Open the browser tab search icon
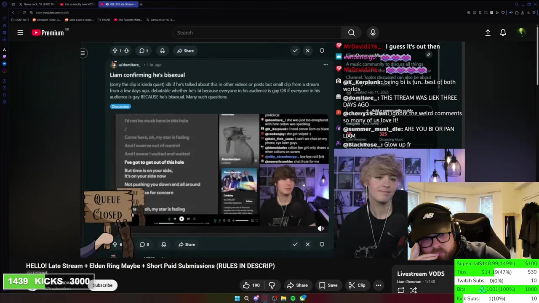539x303 pixels. (x=517, y=4)
